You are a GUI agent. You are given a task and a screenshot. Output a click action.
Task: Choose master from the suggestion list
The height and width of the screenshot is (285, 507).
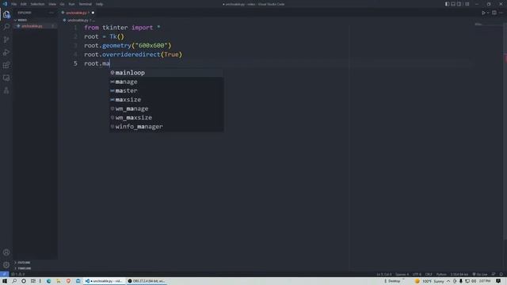click(x=166, y=91)
